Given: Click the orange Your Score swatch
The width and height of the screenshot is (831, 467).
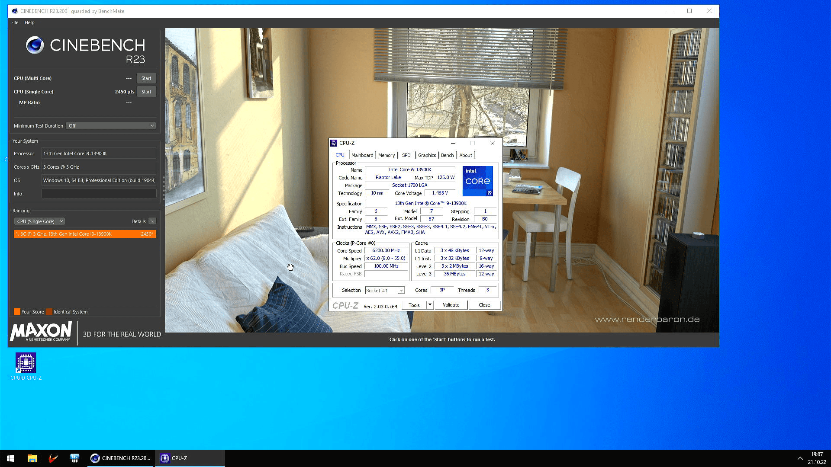Looking at the screenshot, I should [x=17, y=312].
